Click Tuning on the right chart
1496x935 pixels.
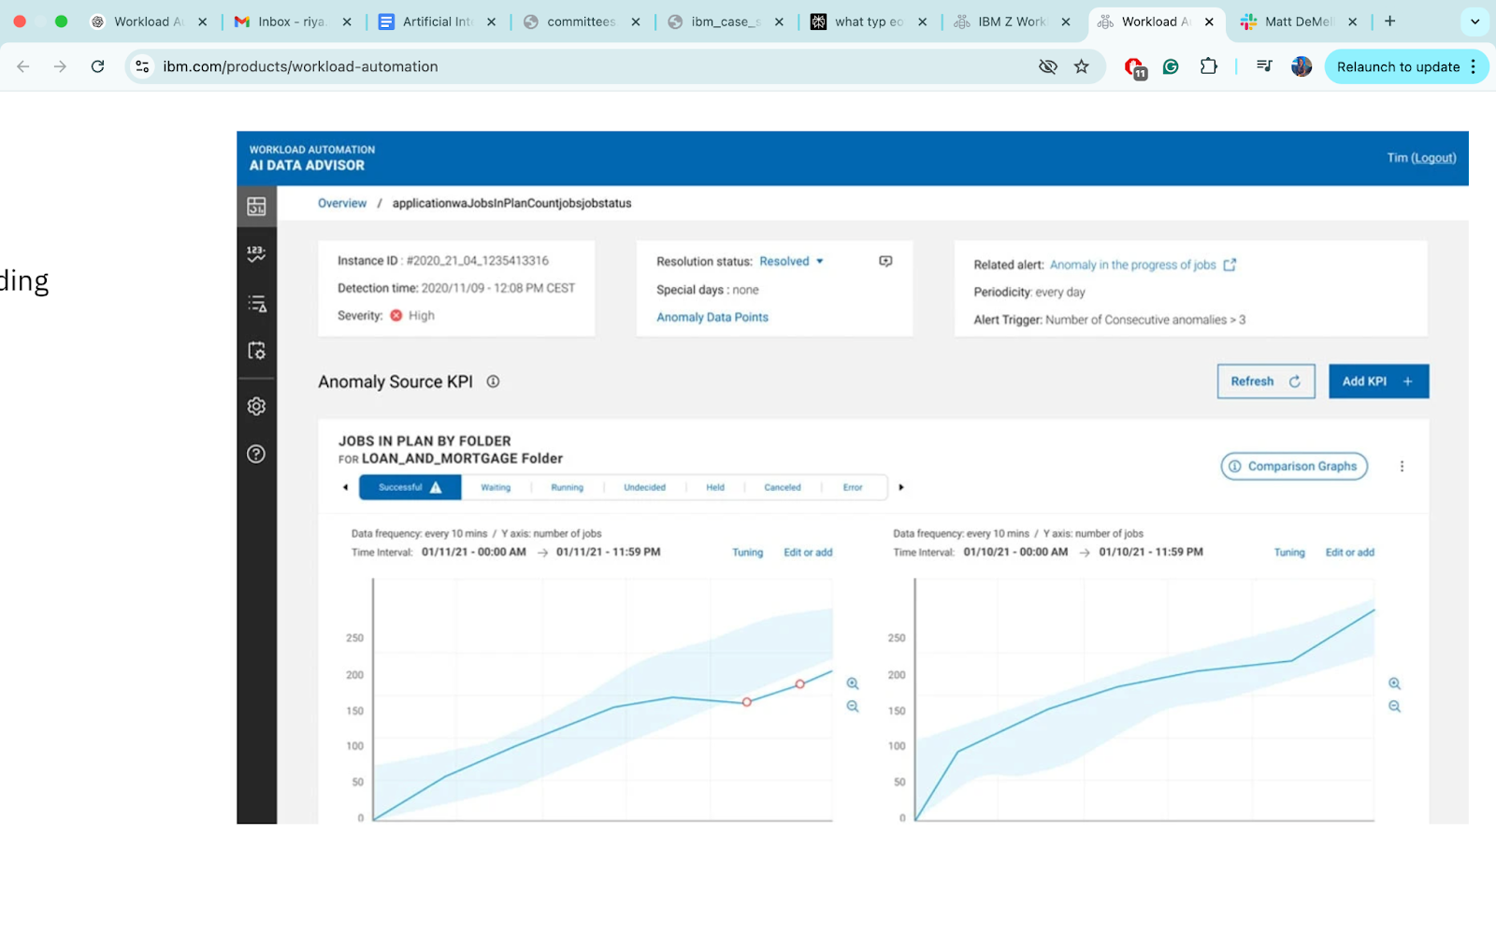pyautogui.click(x=1289, y=553)
